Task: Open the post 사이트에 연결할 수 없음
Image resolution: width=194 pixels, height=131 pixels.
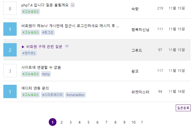Action: coord(41,68)
